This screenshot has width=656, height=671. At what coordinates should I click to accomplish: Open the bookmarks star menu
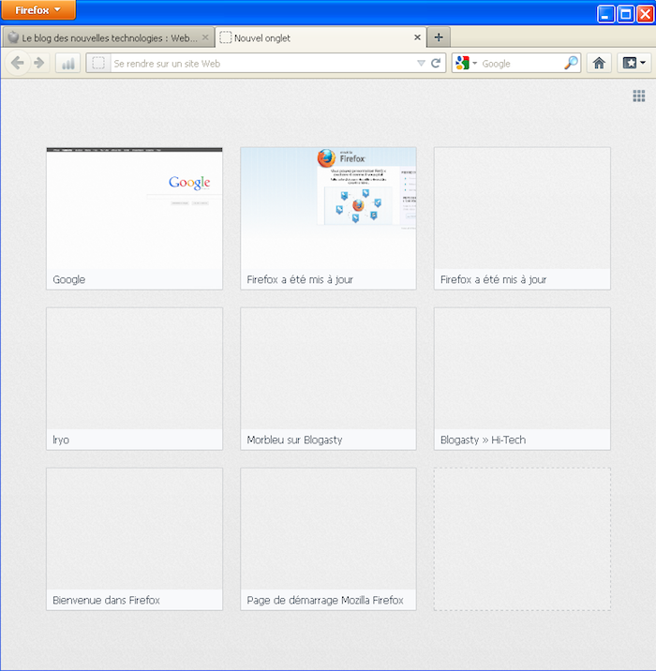(634, 63)
